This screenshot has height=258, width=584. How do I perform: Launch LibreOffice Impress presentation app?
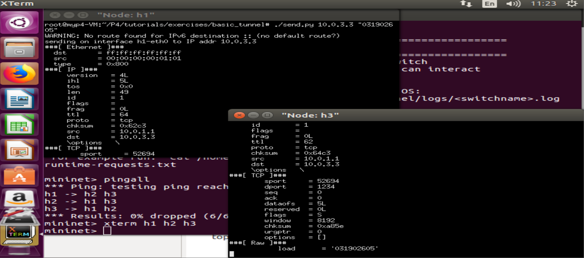(x=20, y=150)
